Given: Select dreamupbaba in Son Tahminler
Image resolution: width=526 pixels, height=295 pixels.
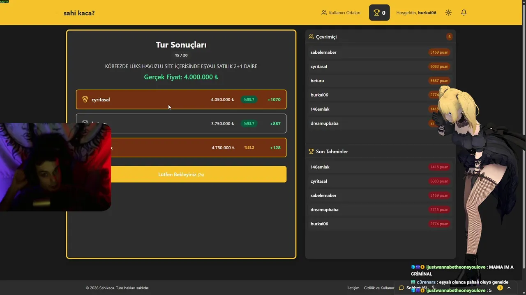Looking at the screenshot, I should pos(380,209).
